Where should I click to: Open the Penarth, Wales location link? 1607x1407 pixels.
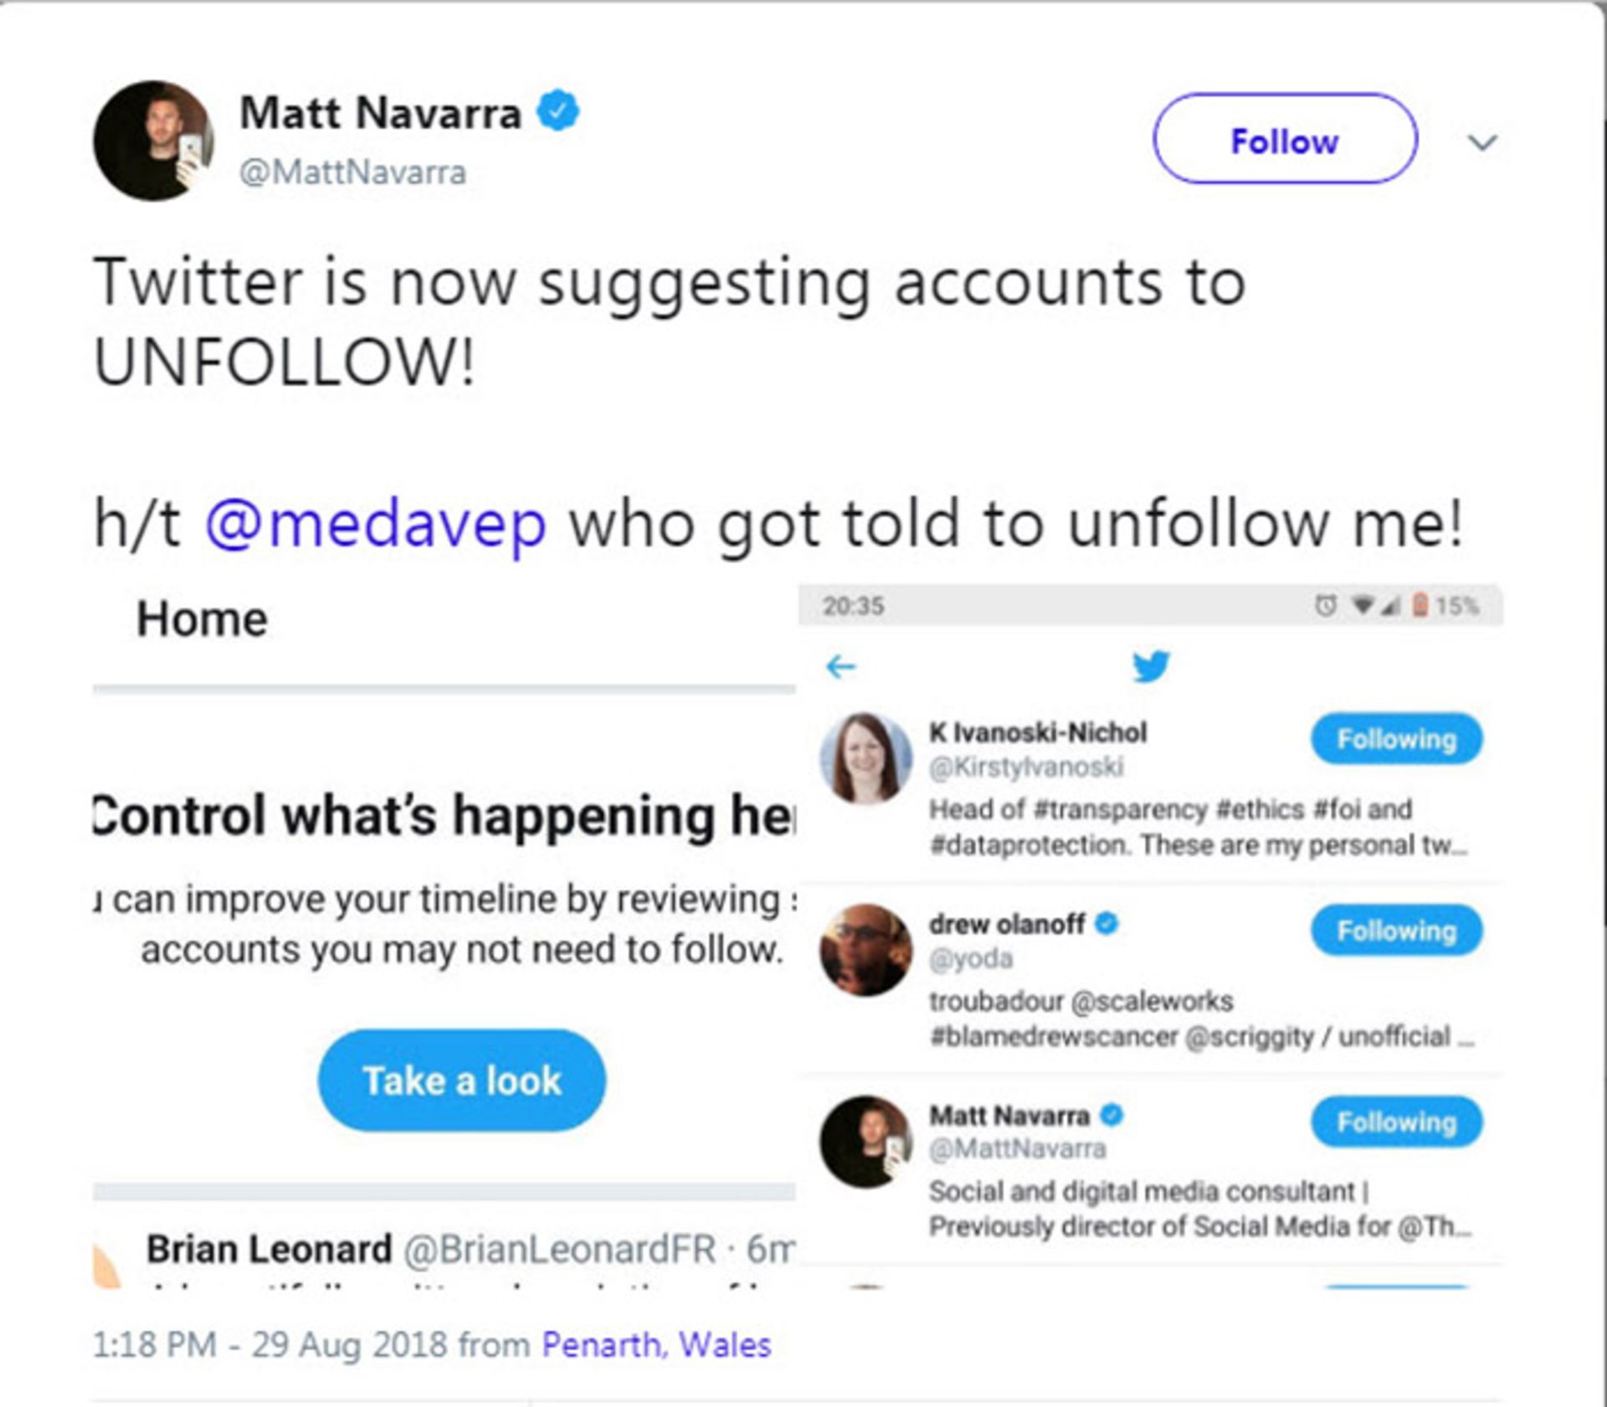(656, 1344)
